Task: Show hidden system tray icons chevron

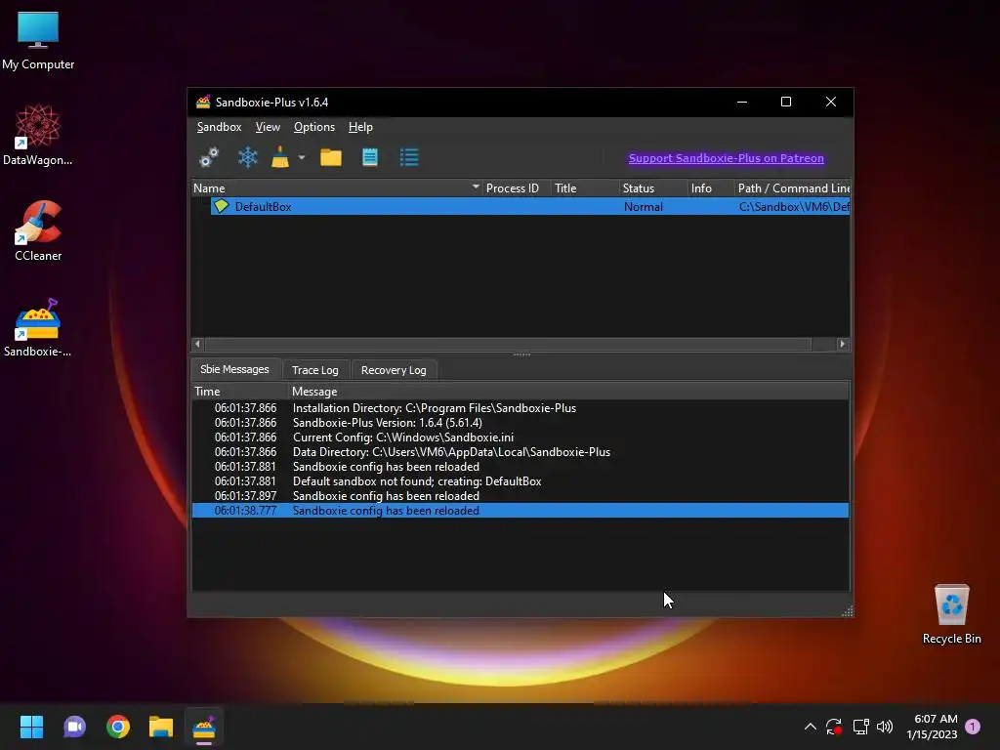Action: 810,727
